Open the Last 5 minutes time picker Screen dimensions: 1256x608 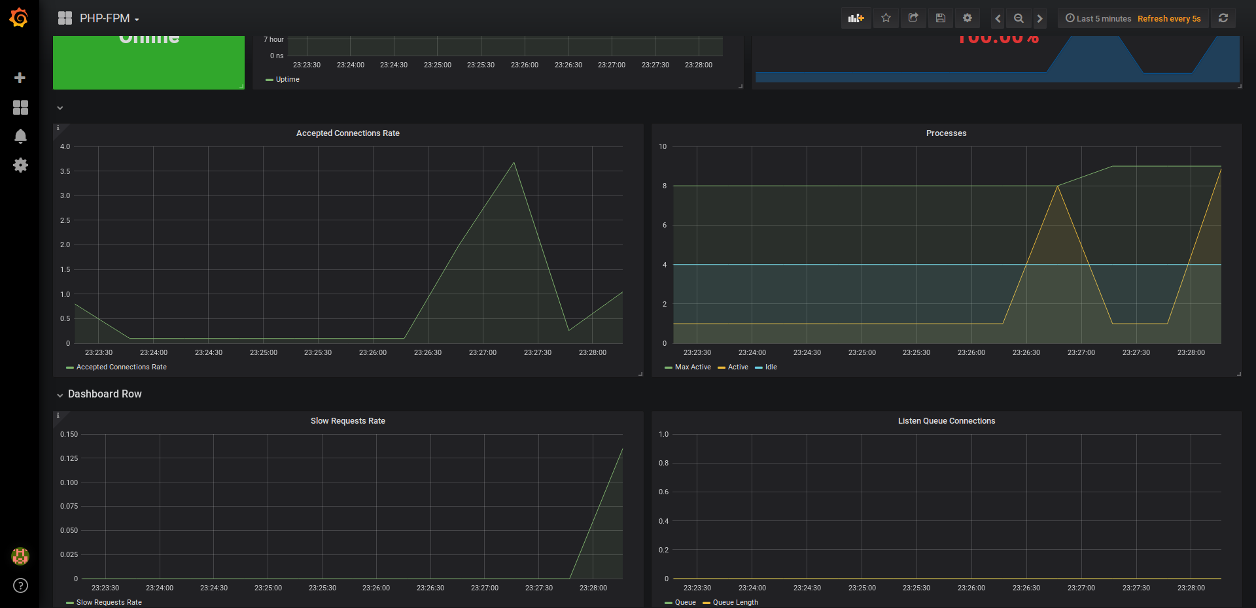coord(1098,19)
